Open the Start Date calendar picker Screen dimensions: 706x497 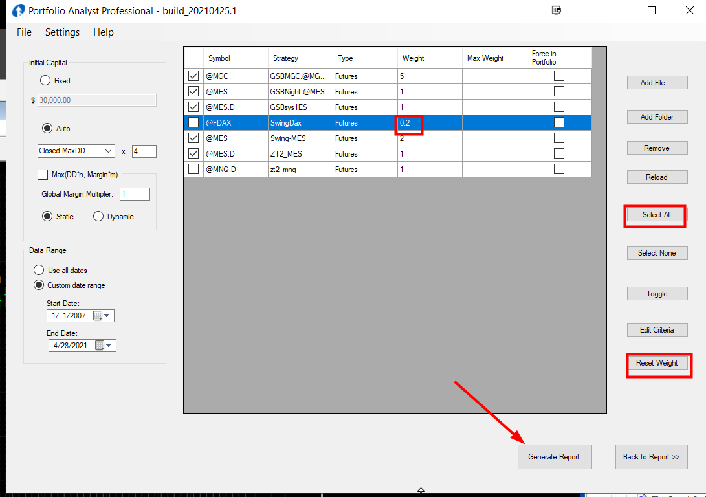point(98,316)
